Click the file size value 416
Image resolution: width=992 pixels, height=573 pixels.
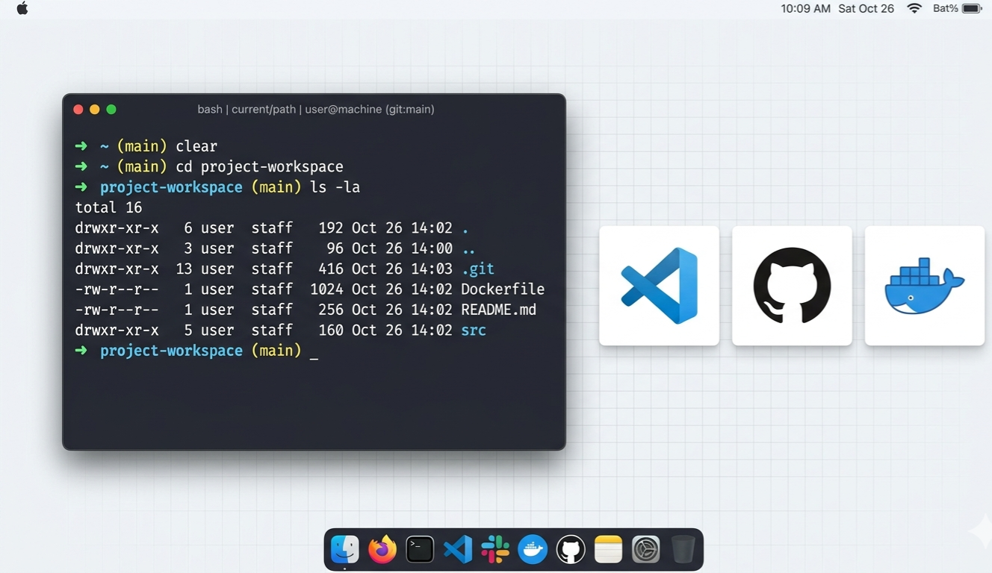(x=331, y=269)
